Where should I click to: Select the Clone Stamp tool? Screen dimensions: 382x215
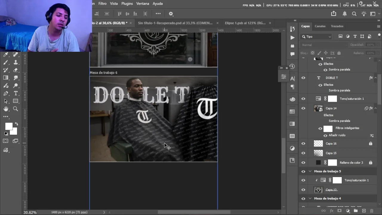(16, 62)
